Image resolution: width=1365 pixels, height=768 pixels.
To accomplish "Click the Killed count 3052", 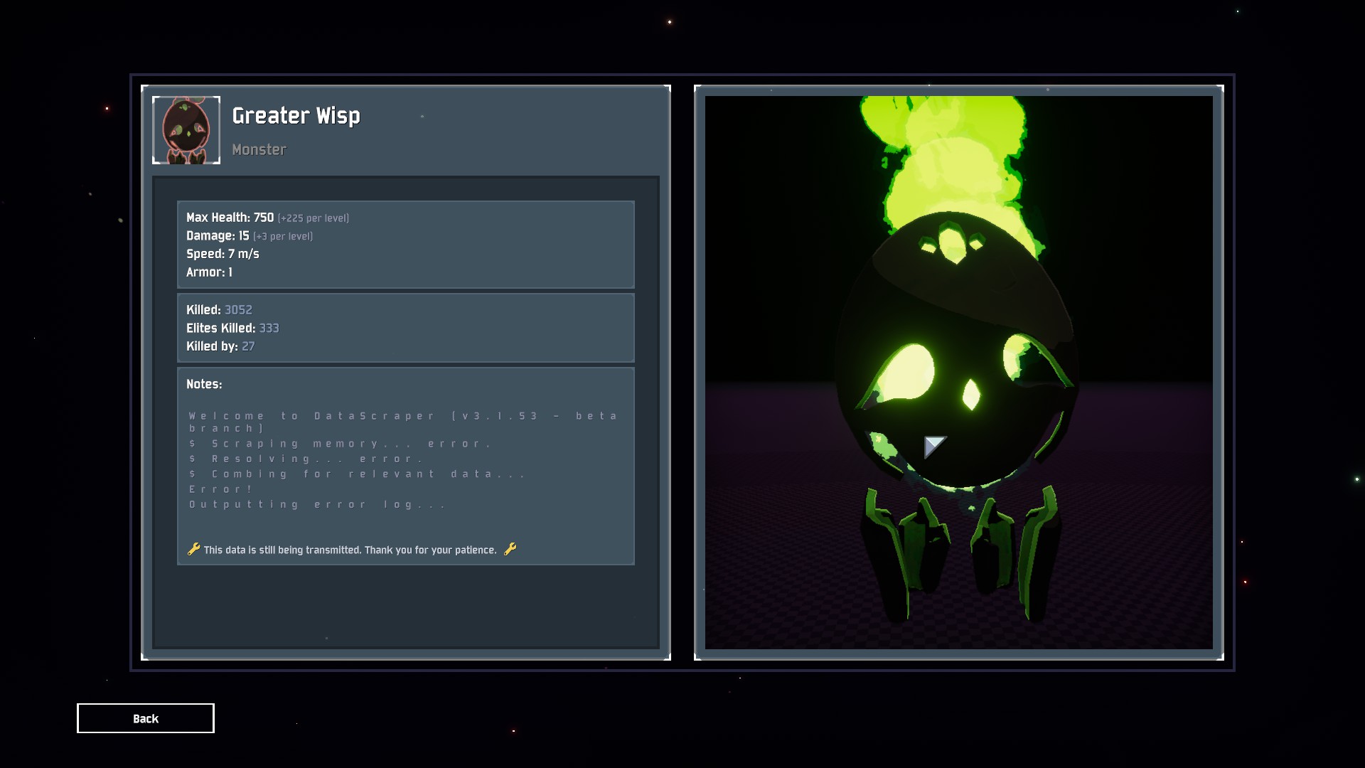I will [238, 310].
